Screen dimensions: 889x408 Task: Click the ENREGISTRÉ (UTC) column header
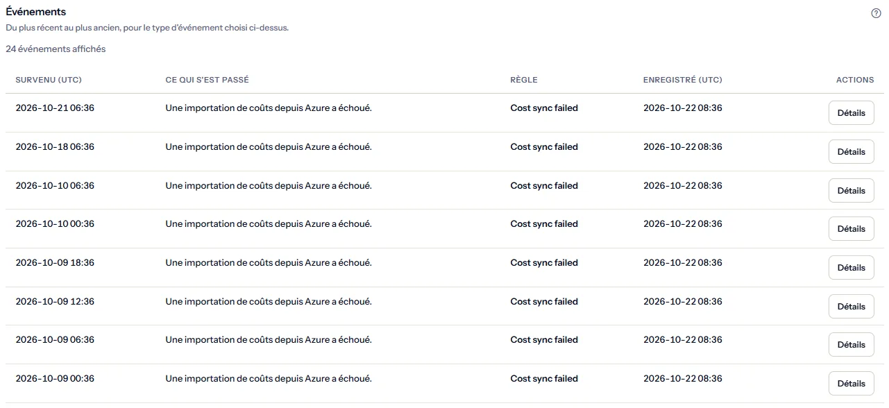(683, 80)
